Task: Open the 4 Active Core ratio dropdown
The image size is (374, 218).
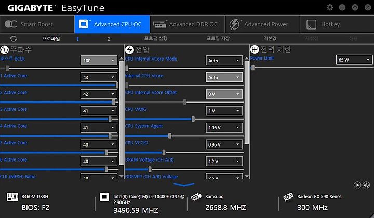Action: [99, 128]
